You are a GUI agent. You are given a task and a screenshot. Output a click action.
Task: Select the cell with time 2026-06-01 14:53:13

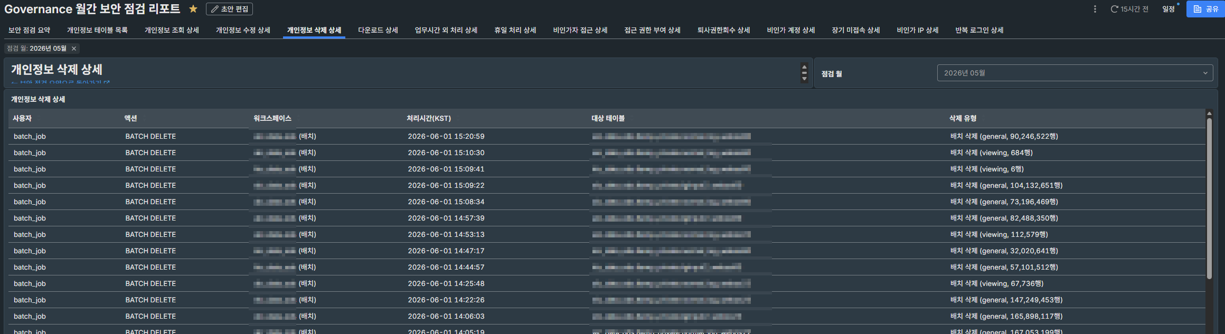pos(446,234)
